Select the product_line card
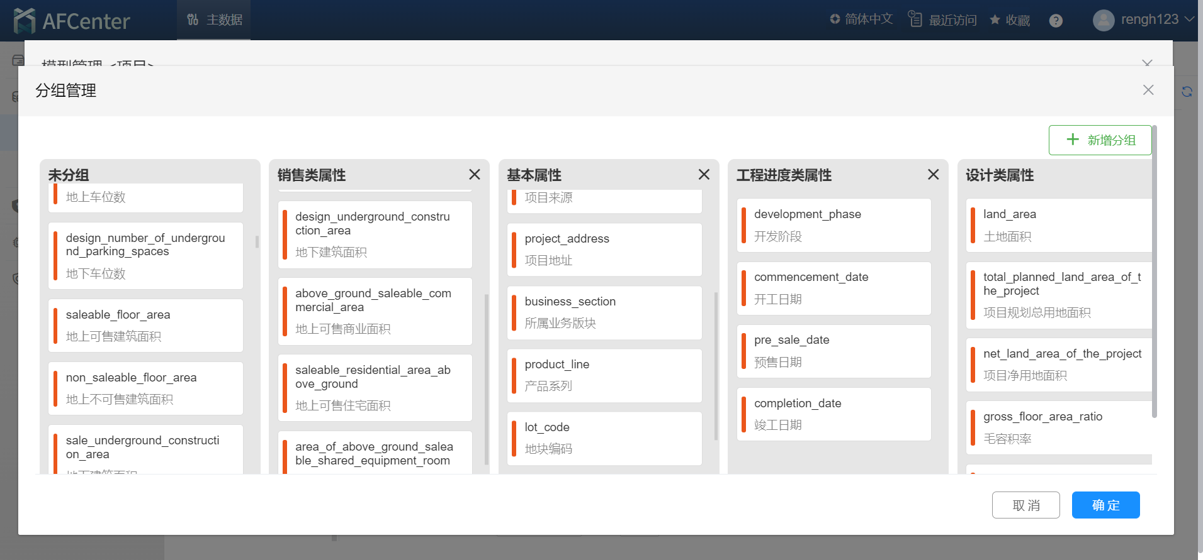Image resolution: width=1203 pixels, height=560 pixels. (x=604, y=375)
